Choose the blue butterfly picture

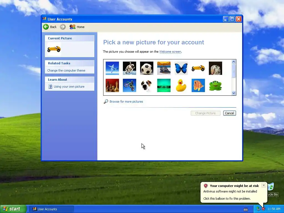[x=181, y=68]
